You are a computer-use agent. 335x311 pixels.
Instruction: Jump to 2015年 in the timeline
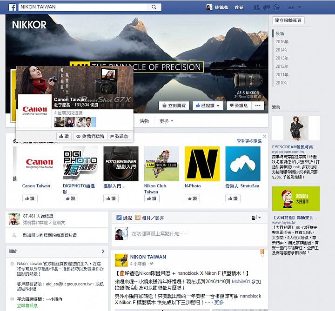pos(282,42)
